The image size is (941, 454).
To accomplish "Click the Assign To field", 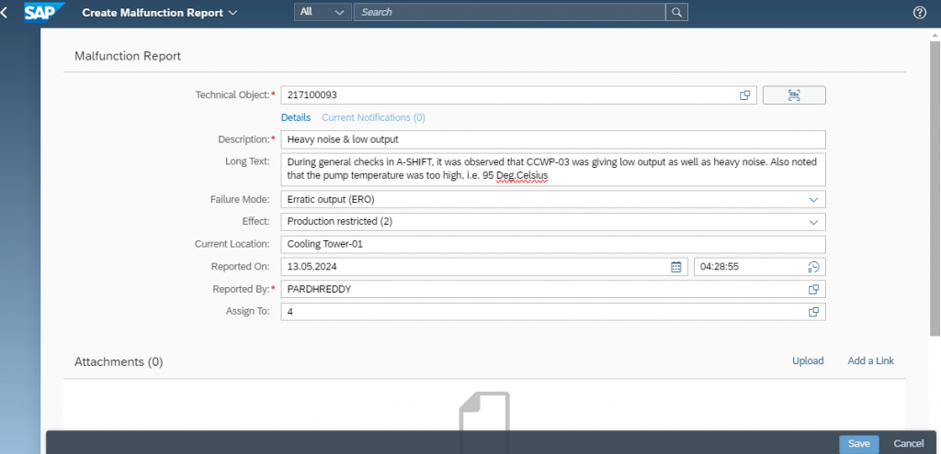I will coord(552,312).
